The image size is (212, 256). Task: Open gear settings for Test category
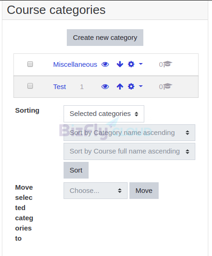click(x=131, y=86)
